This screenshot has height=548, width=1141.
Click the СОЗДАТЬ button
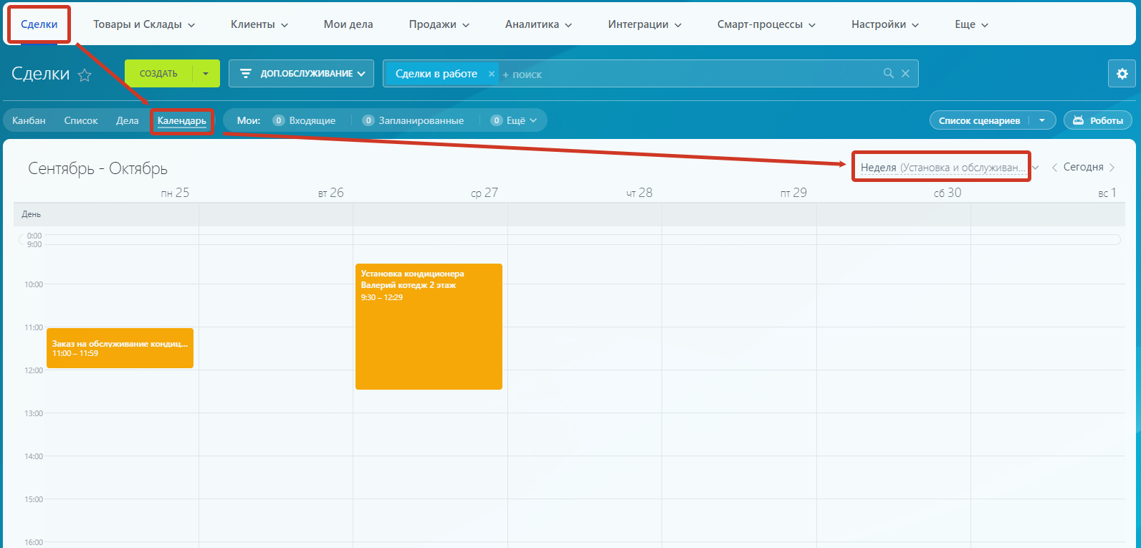point(158,74)
